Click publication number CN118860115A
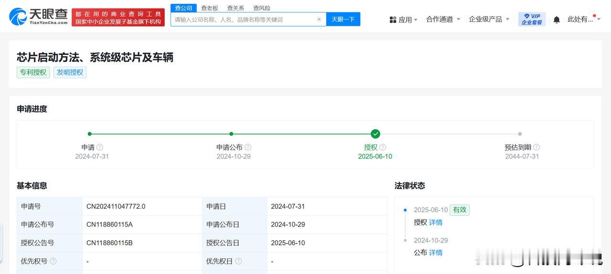The width and height of the screenshot is (611, 274). pyautogui.click(x=110, y=224)
